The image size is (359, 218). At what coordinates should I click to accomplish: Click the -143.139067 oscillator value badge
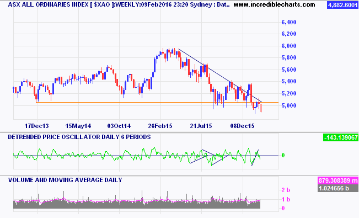(340, 137)
